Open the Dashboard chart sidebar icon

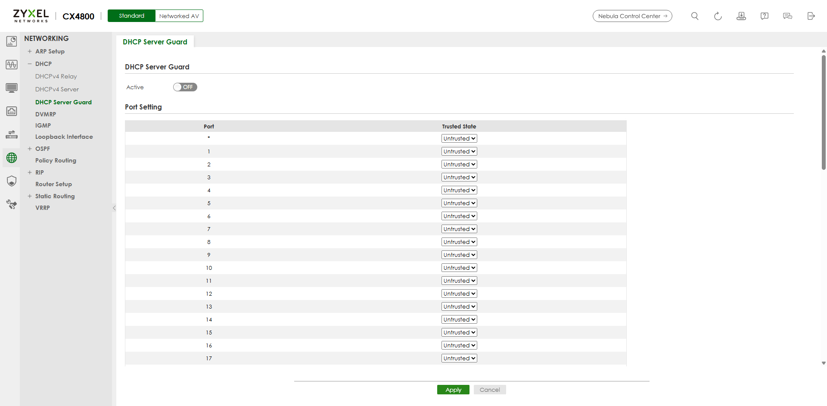12,41
